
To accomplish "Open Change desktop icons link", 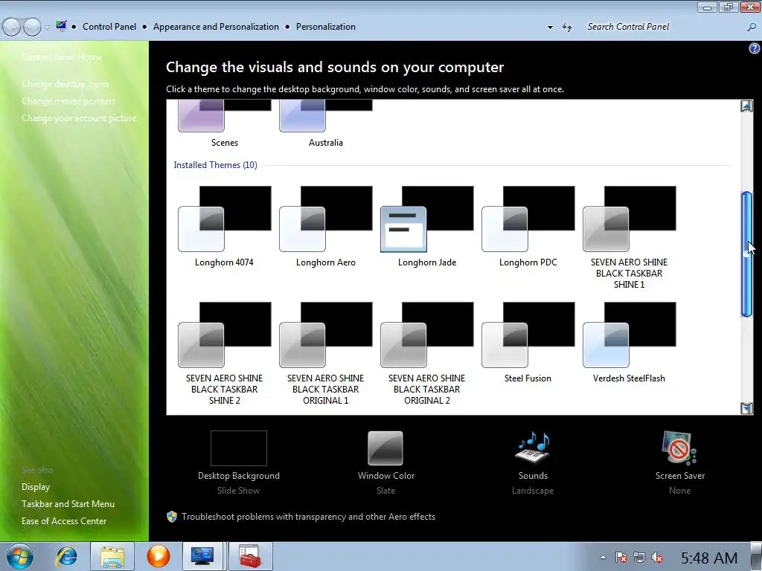I will coord(65,84).
